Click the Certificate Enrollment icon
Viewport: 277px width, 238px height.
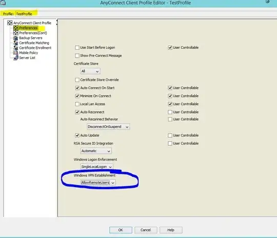pos(16,48)
